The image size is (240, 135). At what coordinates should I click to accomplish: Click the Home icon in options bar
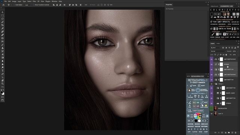click(x=3, y=5)
